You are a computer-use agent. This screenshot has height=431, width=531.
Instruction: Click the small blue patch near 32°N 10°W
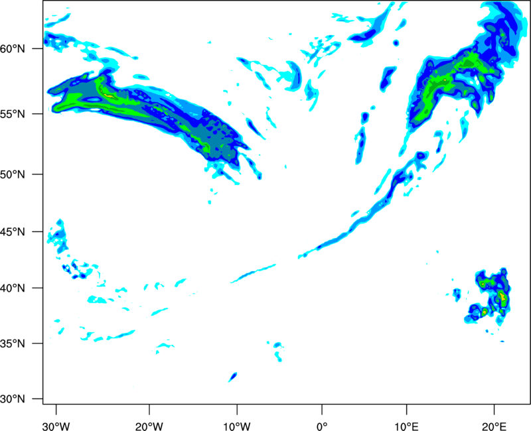click(x=232, y=377)
